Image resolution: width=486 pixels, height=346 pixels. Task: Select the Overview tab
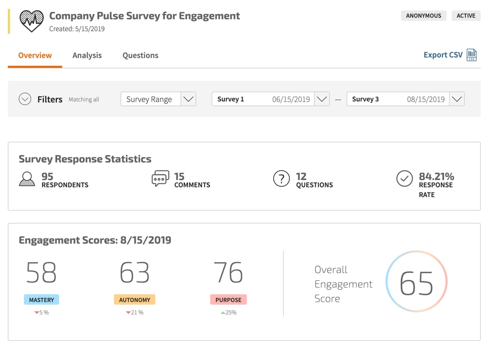pos(35,55)
